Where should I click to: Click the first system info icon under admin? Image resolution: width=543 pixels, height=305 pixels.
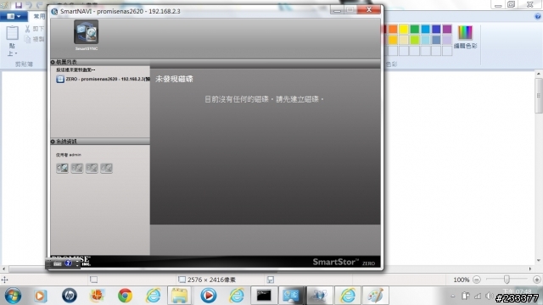tap(62, 168)
